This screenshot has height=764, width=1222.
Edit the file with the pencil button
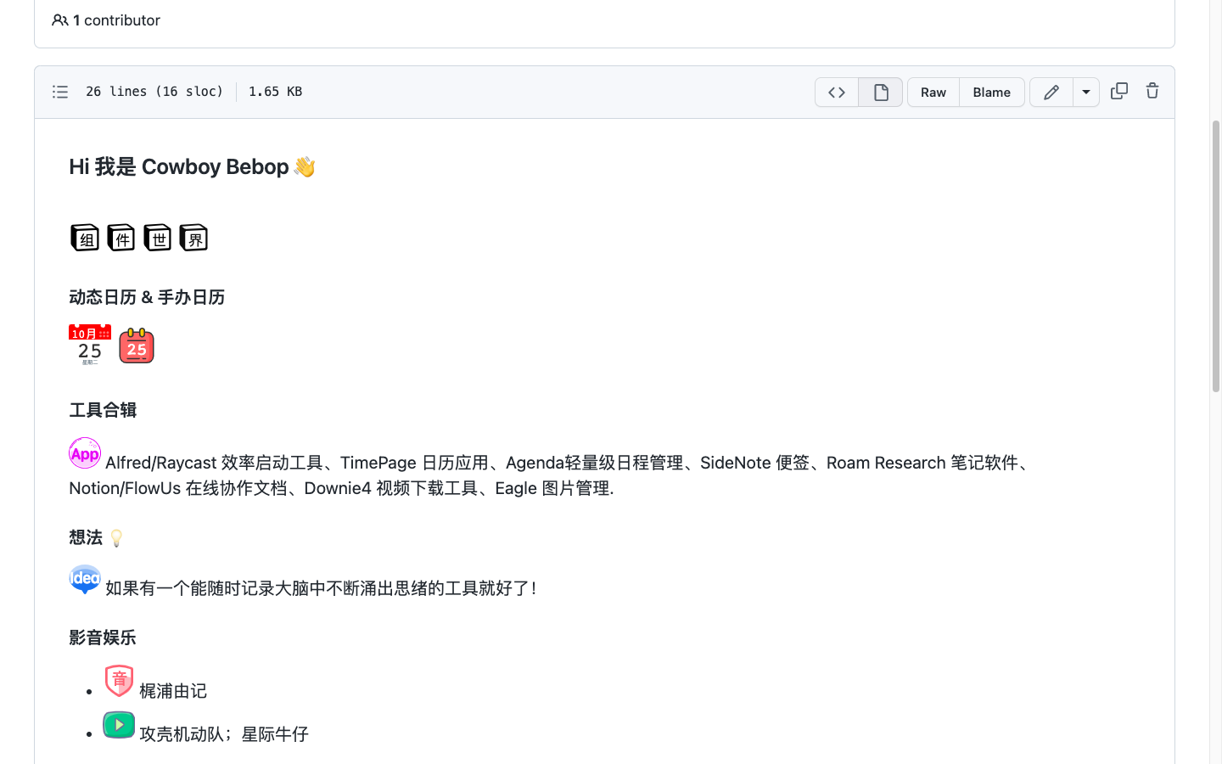pyautogui.click(x=1051, y=92)
